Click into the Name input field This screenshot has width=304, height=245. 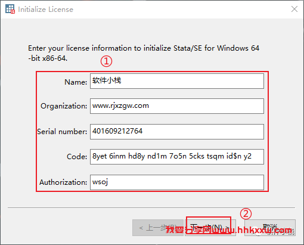(x=177, y=81)
